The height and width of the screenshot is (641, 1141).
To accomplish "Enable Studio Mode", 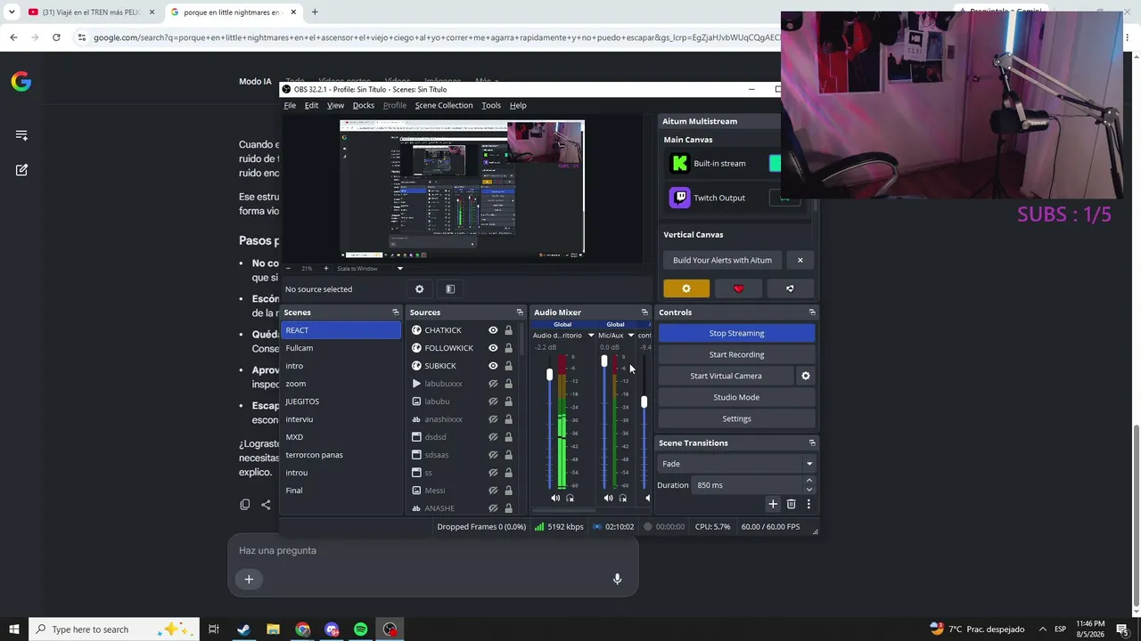I will (x=736, y=397).
